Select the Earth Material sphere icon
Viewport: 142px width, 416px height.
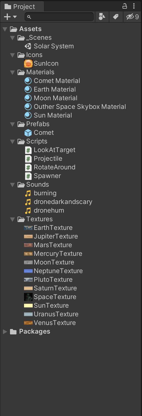point(28,89)
